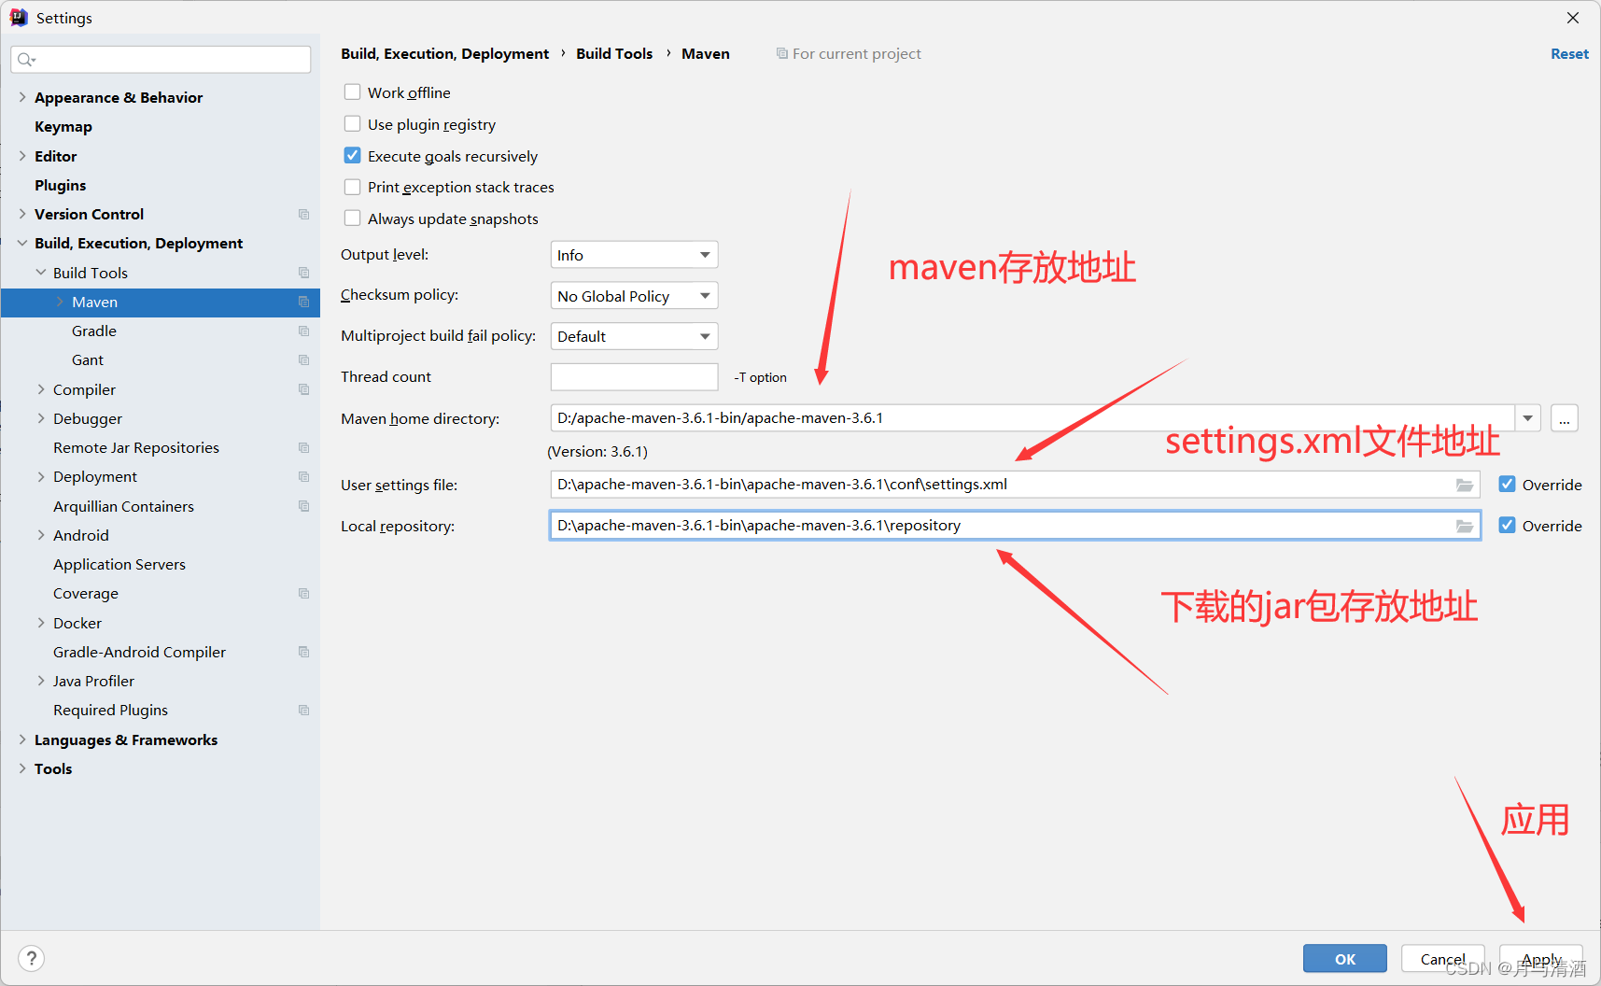The width and height of the screenshot is (1601, 986).
Task: Click project-level icon beside Required Plugins
Action: [x=303, y=710]
